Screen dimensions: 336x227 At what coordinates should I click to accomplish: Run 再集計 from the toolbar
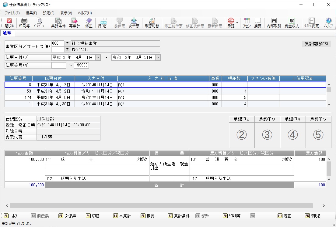pyautogui.click(x=74, y=23)
